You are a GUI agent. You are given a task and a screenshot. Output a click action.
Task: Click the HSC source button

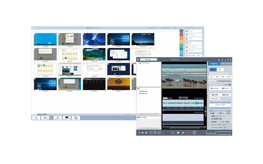pos(213,70)
